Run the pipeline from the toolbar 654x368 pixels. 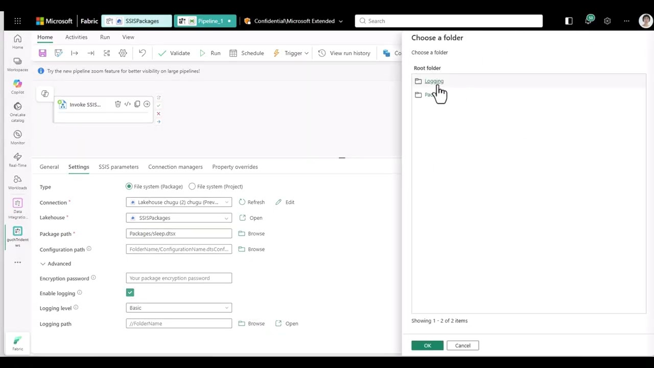(210, 53)
